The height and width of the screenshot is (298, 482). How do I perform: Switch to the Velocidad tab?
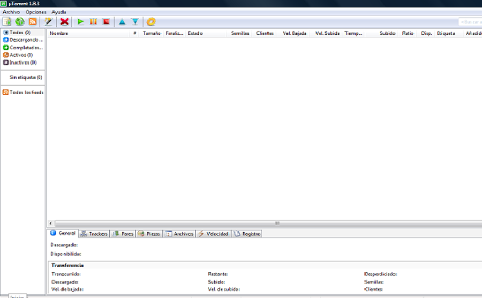click(x=213, y=234)
